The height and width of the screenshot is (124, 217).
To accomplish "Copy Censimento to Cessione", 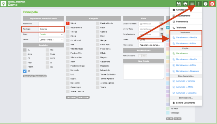I will [x=186, y=71].
